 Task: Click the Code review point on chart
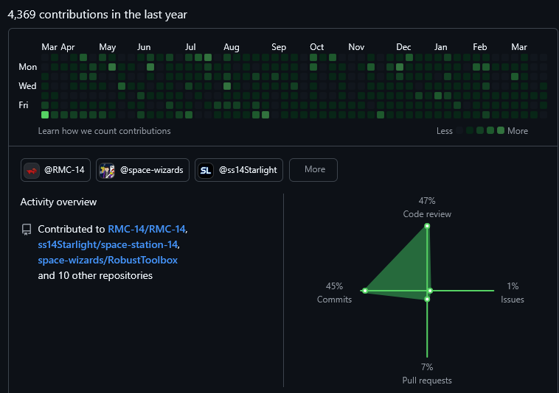pos(427,226)
